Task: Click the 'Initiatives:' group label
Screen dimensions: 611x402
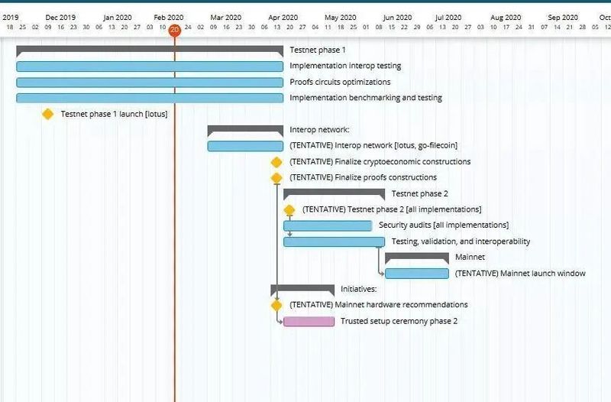Action: click(x=358, y=290)
